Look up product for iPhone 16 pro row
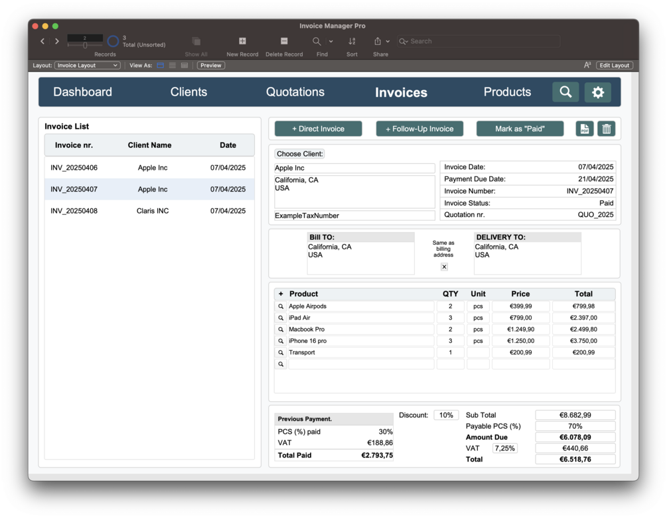The image size is (667, 518). (281, 341)
